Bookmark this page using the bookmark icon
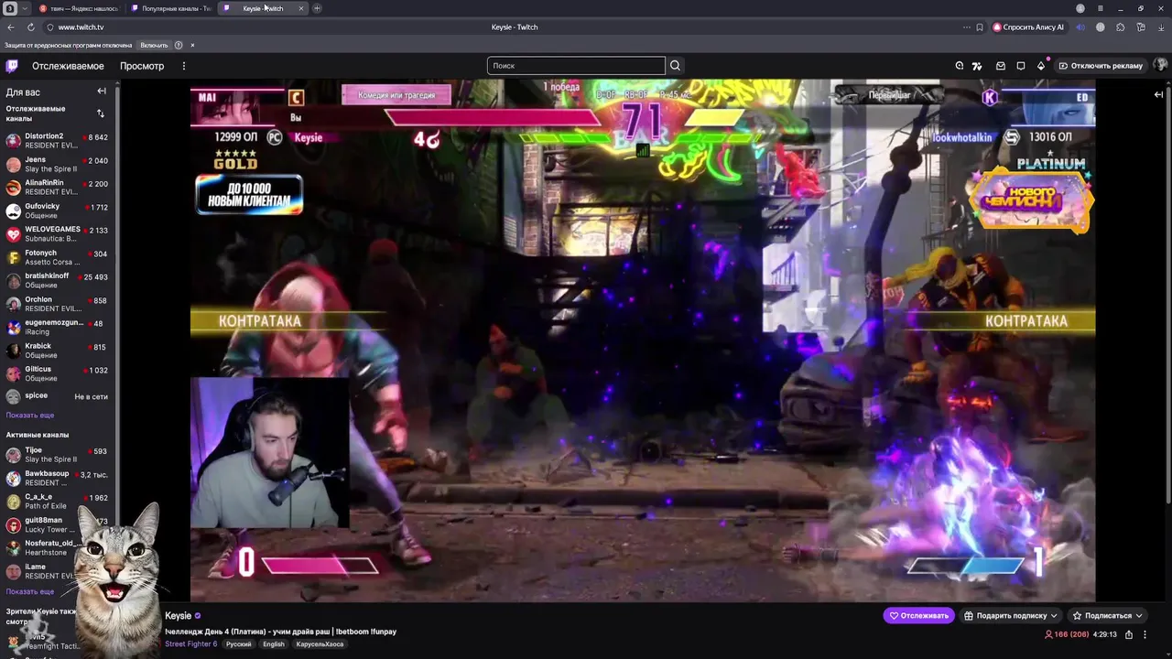 point(980,27)
